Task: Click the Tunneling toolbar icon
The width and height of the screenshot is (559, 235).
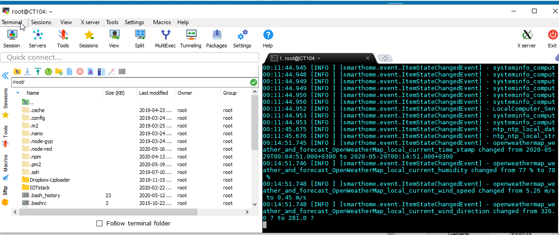Action: tap(191, 38)
